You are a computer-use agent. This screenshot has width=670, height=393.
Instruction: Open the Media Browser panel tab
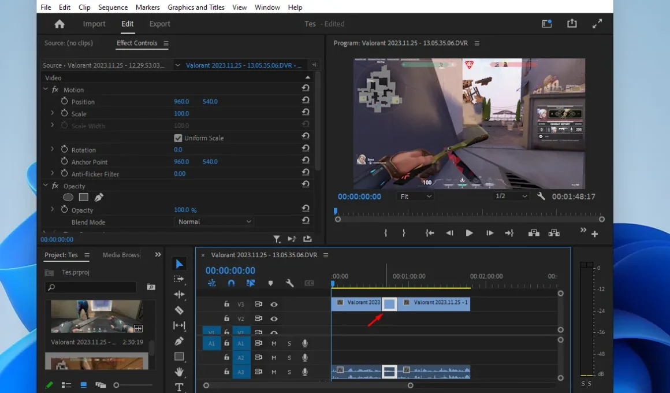tap(121, 255)
